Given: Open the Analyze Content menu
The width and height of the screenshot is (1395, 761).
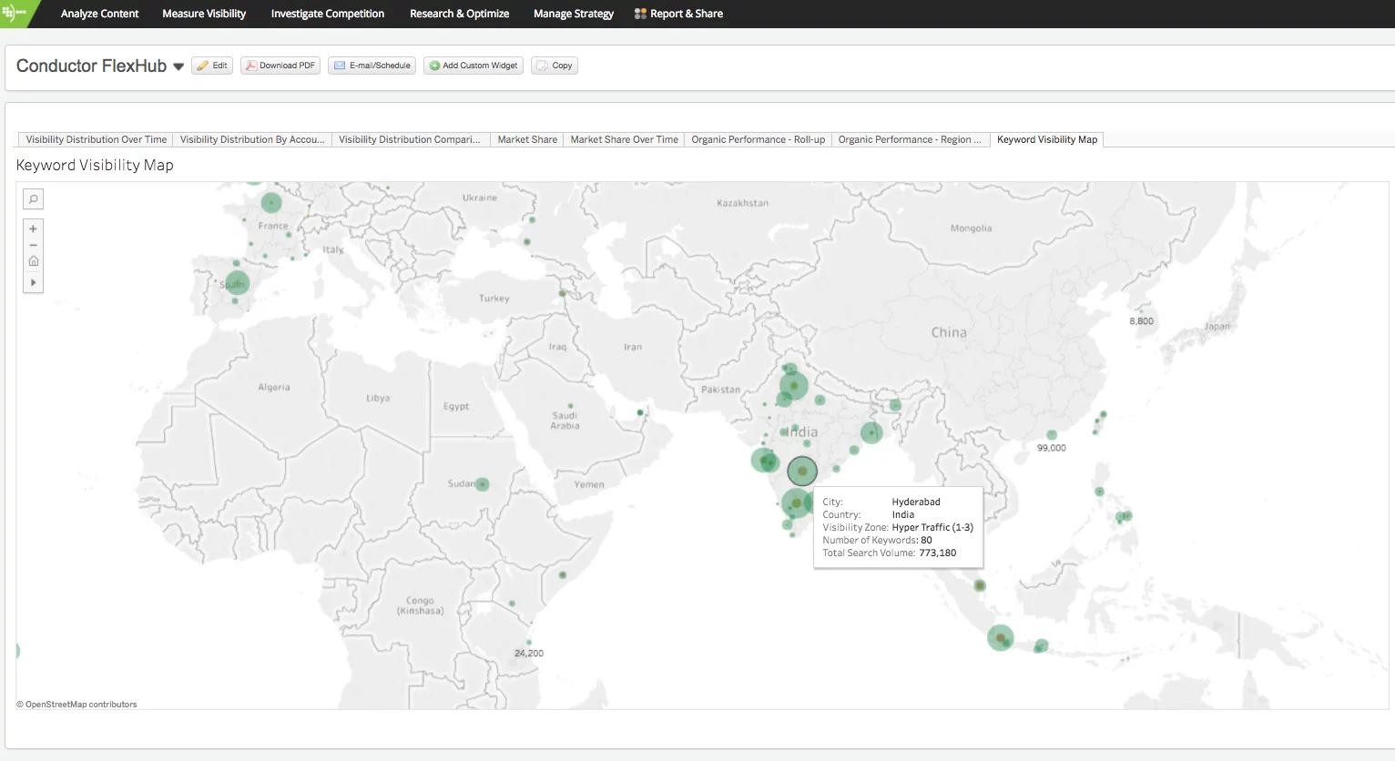Looking at the screenshot, I should point(99,14).
